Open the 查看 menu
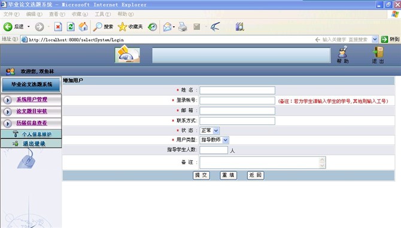401x228 pixels. click(57, 14)
